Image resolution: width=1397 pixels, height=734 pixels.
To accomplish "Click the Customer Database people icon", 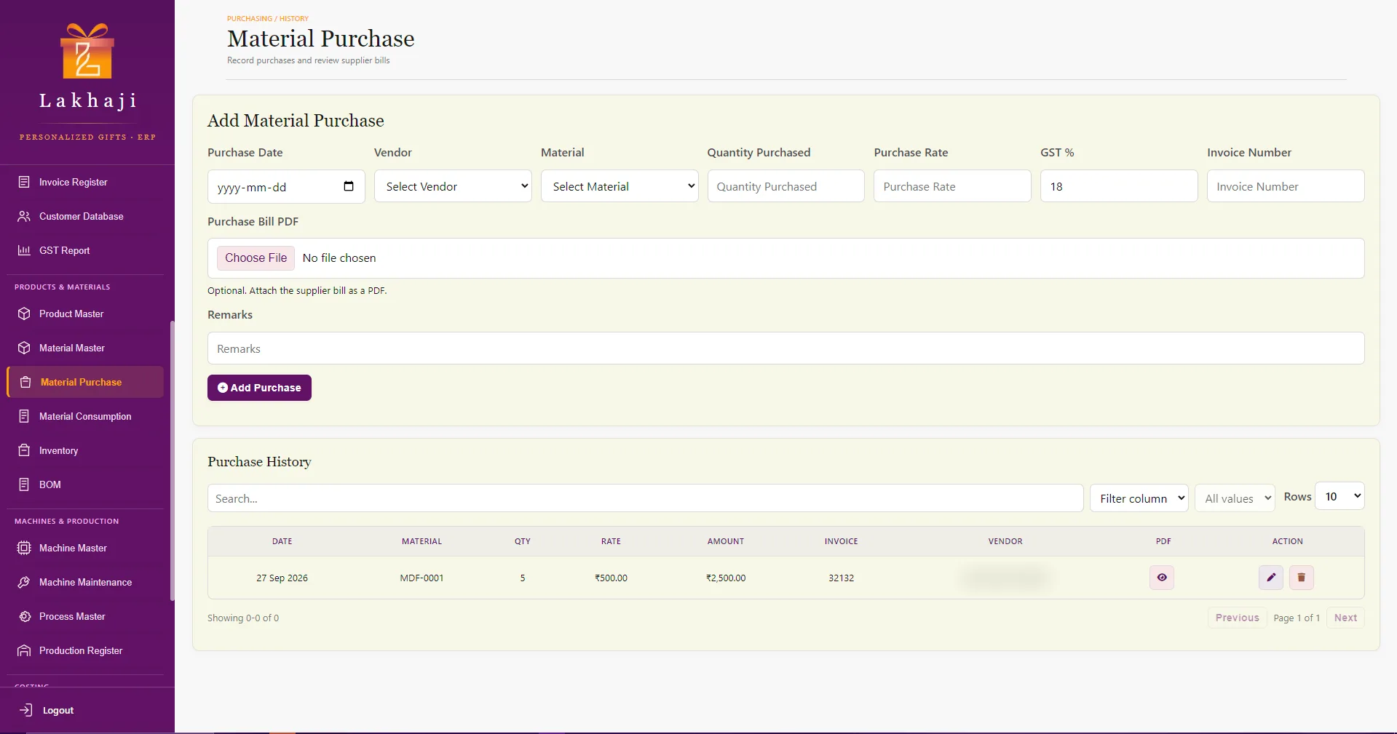I will 24,216.
